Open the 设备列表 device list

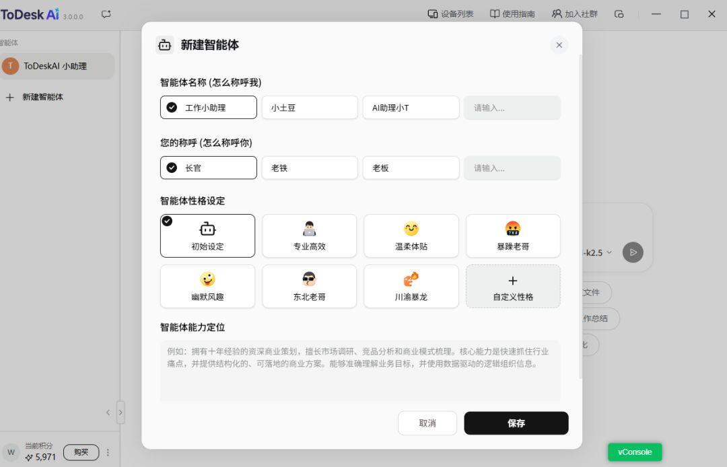tap(450, 14)
